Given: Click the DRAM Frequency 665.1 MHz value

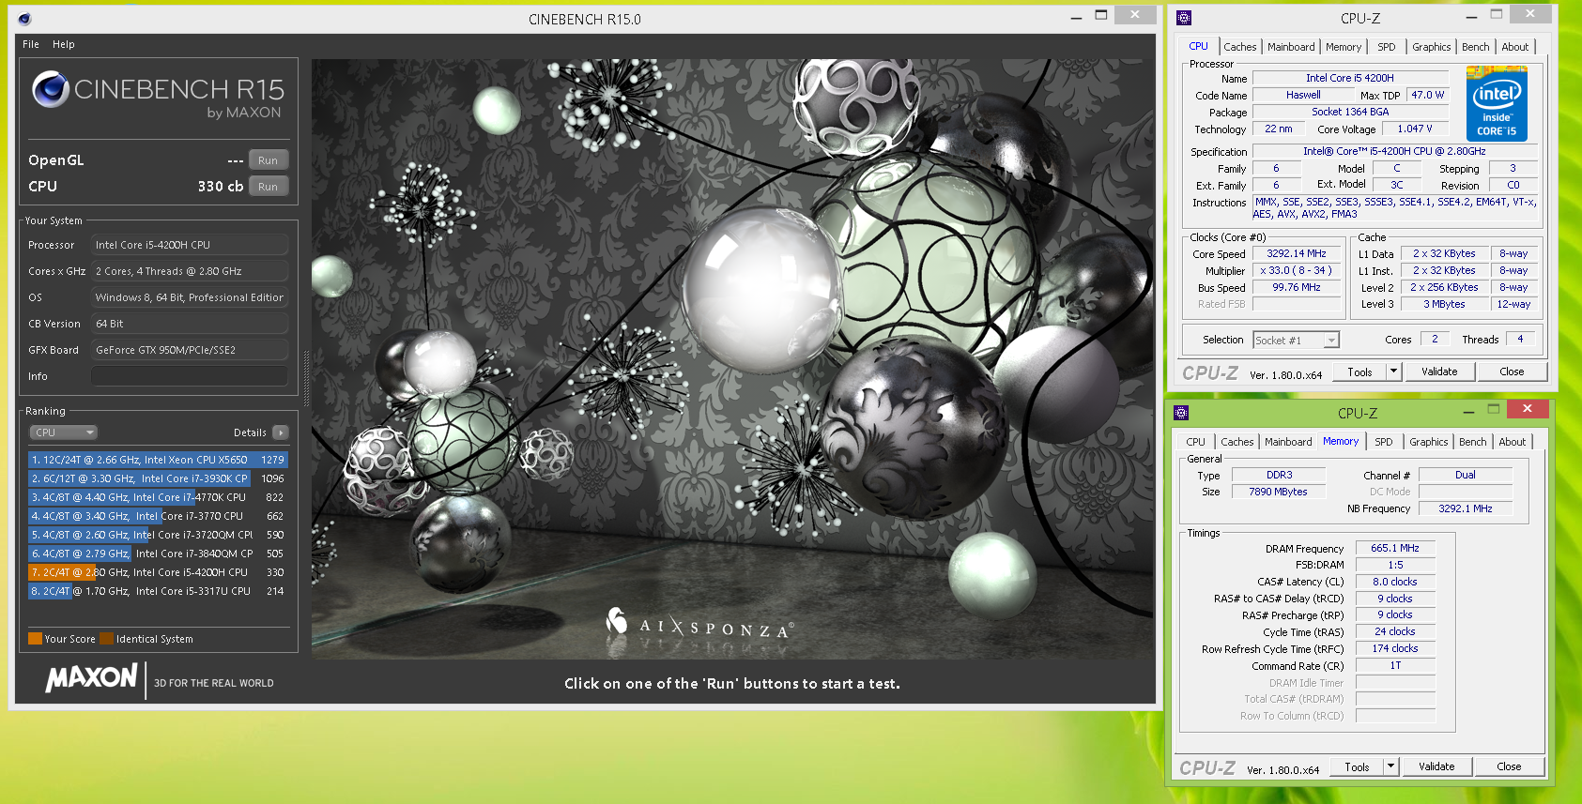Looking at the screenshot, I should point(1395,548).
